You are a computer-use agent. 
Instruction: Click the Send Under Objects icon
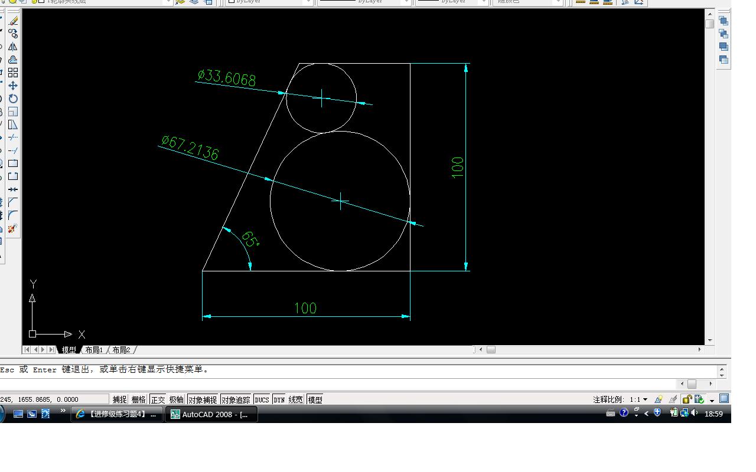[x=724, y=60]
